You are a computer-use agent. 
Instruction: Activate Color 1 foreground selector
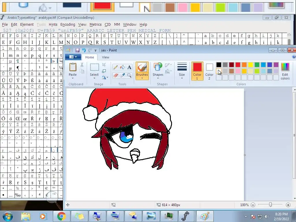click(x=197, y=71)
